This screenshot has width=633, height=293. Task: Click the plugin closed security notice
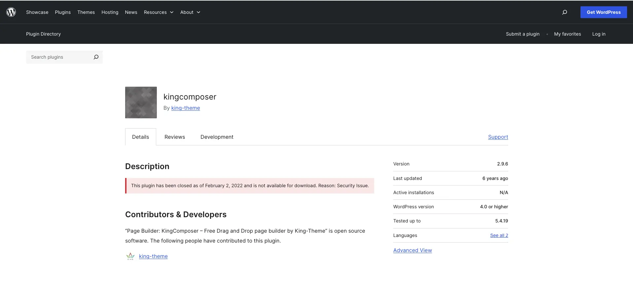point(250,186)
